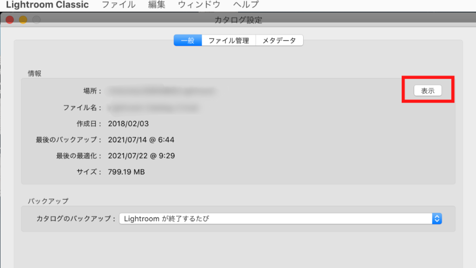Click the カタログ設定 window title
476x268 pixels.
238,20
